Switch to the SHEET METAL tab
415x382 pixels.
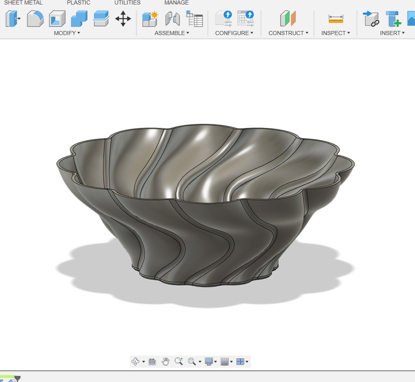23,2
